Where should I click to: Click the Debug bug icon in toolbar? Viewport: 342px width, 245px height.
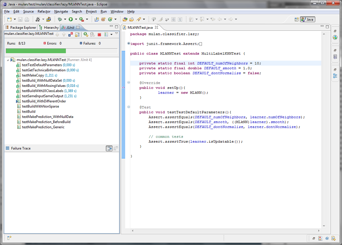click(60, 20)
